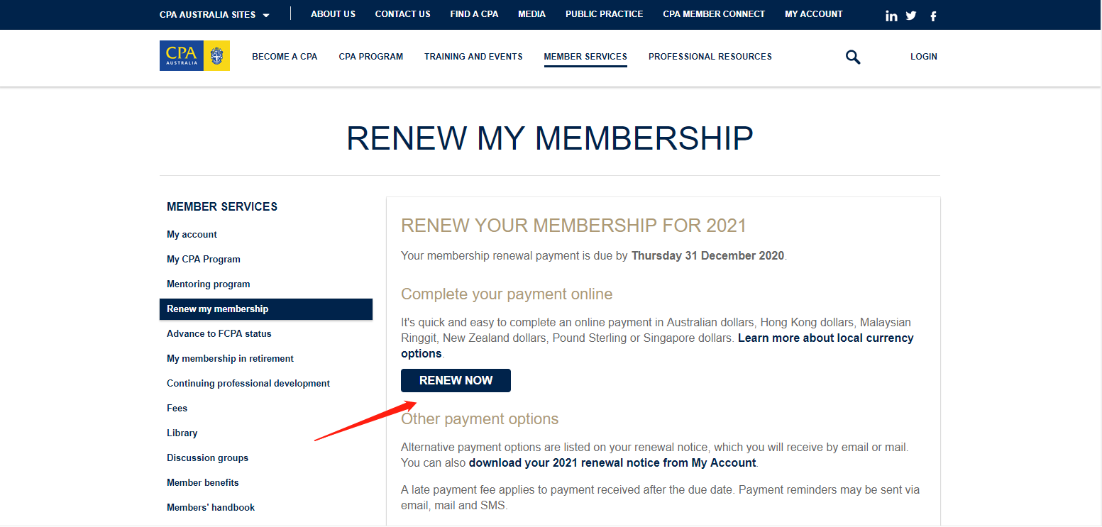Image resolution: width=1102 pixels, height=527 pixels.
Task: Open CPA Member Connect in top bar
Action: [x=713, y=14]
